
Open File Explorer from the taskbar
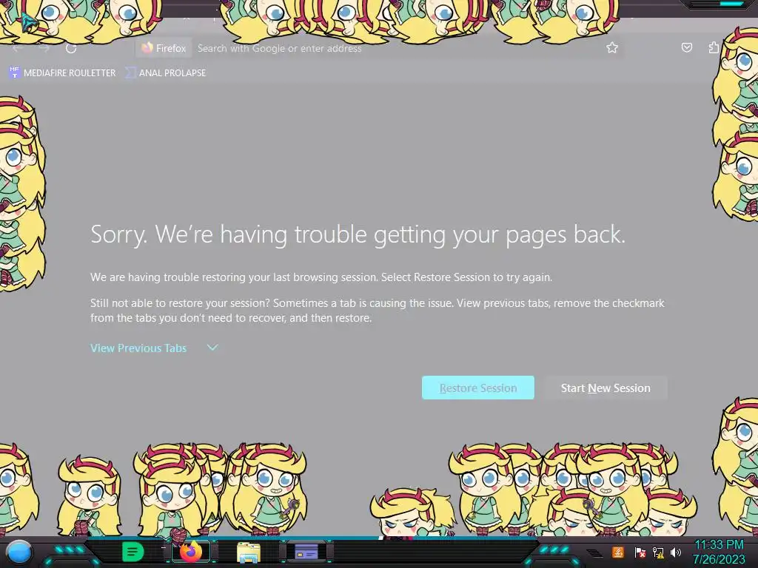(249, 552)
